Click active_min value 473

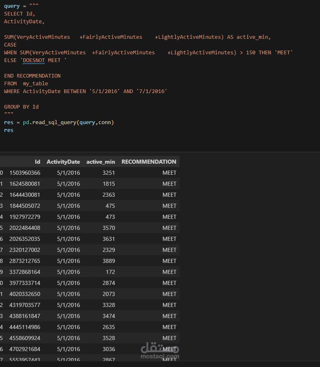pyautogui.click(x=110, y=217)
